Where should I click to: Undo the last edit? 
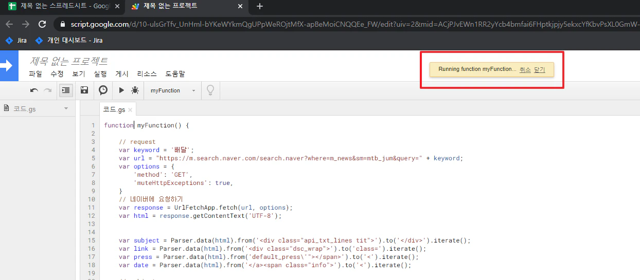coord(34,90)
